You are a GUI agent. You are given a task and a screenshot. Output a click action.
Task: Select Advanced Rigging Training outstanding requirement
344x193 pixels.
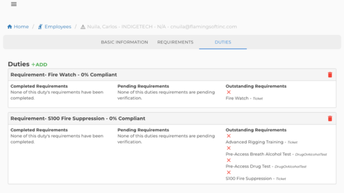[x=254, y=142]
